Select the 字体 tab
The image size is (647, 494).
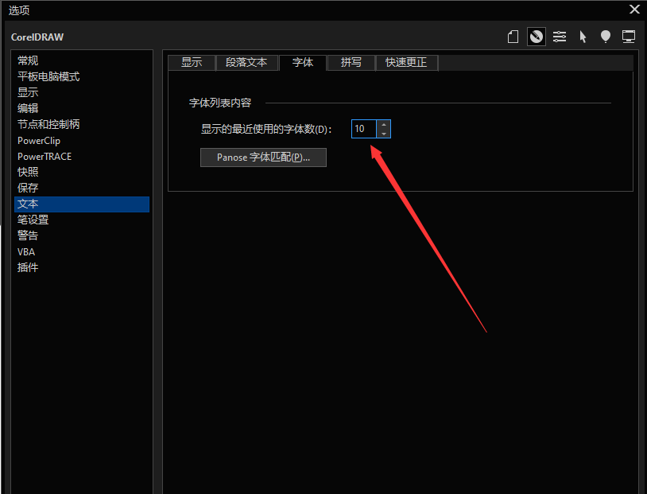click(x=303, y=63)
